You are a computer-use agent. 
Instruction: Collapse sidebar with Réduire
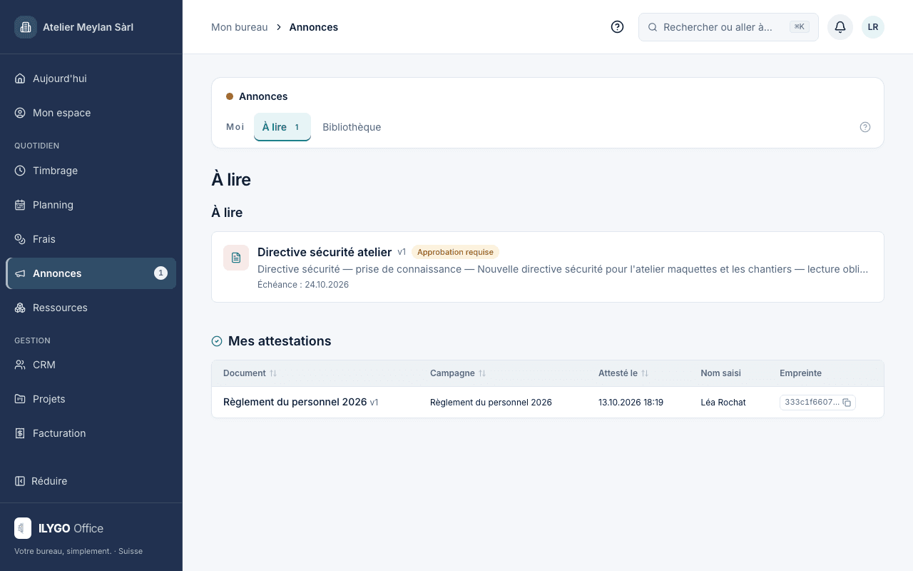[41, 481]
